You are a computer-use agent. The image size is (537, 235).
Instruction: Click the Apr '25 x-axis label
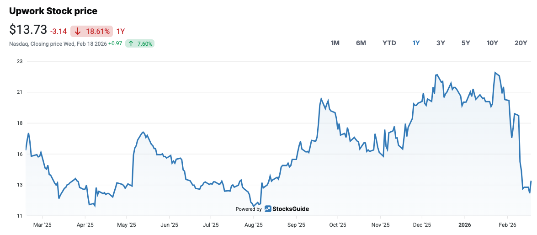click(85, 225)
